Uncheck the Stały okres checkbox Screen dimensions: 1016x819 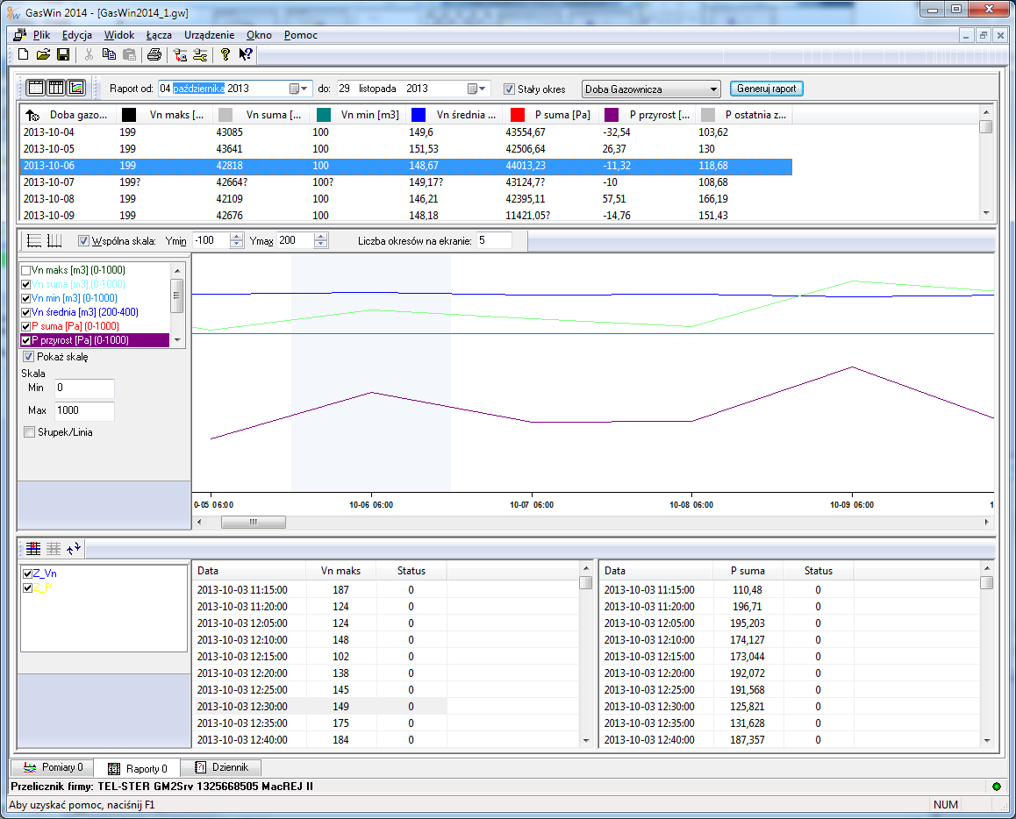click(509, 89)
